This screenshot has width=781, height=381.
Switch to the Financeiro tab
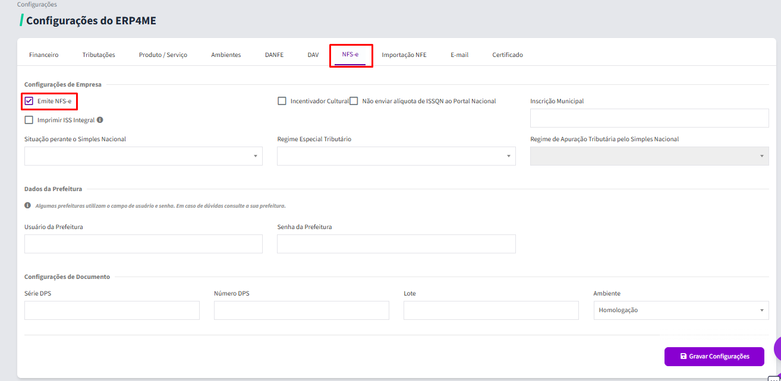(x=44, y=55)
